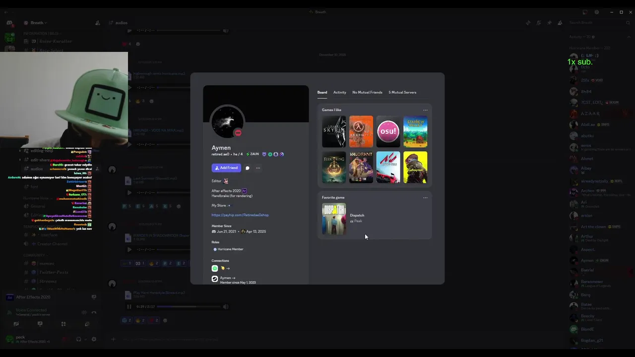The width and height of the screenshot is (635, 357).
Task: Click the Hurricane Member role pill
Action: coord(229,249)
